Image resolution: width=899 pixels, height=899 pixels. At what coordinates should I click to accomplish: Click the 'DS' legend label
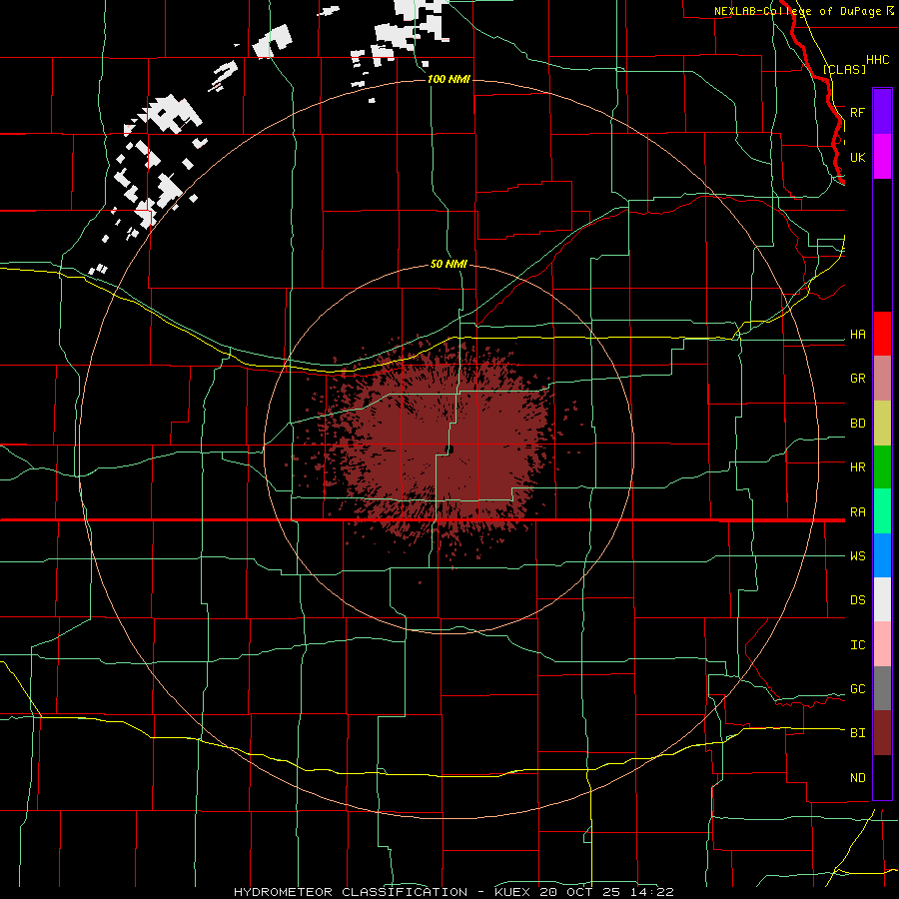[x=858, y=600]
